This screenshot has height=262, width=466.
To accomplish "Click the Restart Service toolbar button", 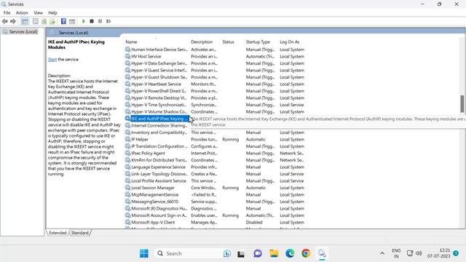I will (x=108, y=21).
